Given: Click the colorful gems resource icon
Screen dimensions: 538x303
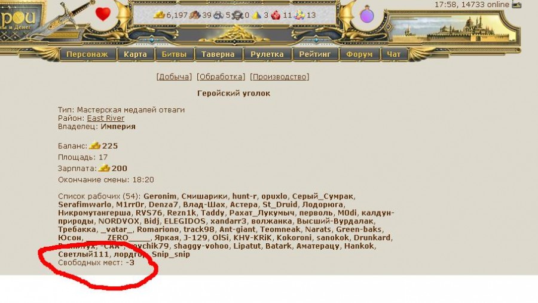Looking at the screenshot, I should click(x=299, y=15).
